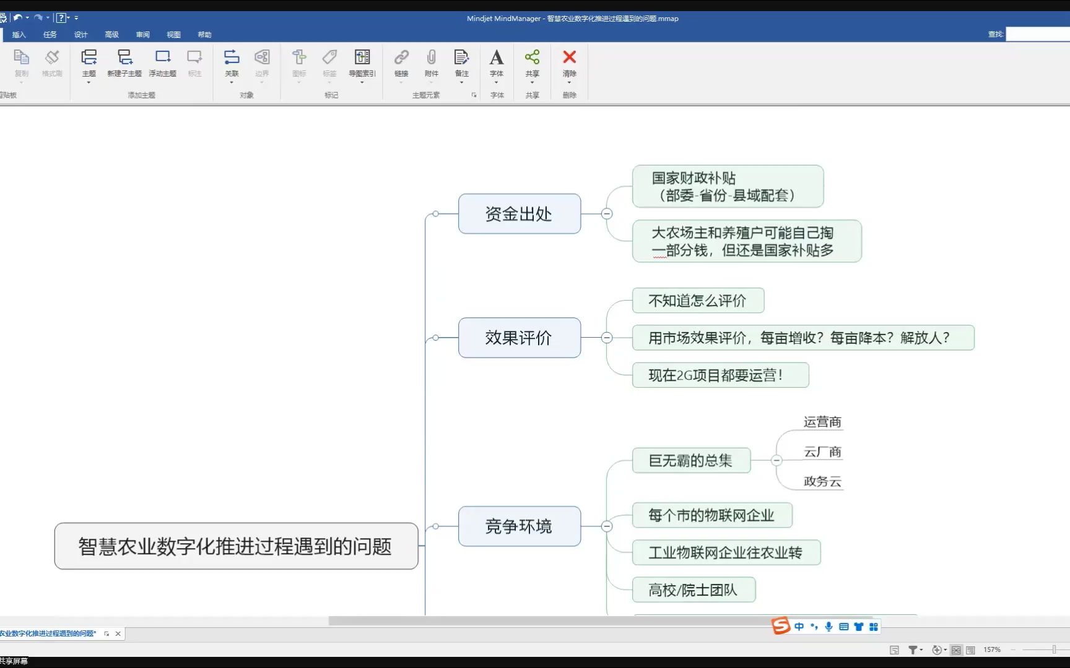The width and height of the screenshot is (1070, 668).
Task: Click the Boundary (边界) icon
Action: (x=262, y=58)
